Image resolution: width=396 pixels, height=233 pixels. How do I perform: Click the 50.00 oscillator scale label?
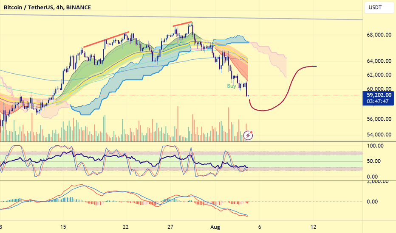pos(373,161)
